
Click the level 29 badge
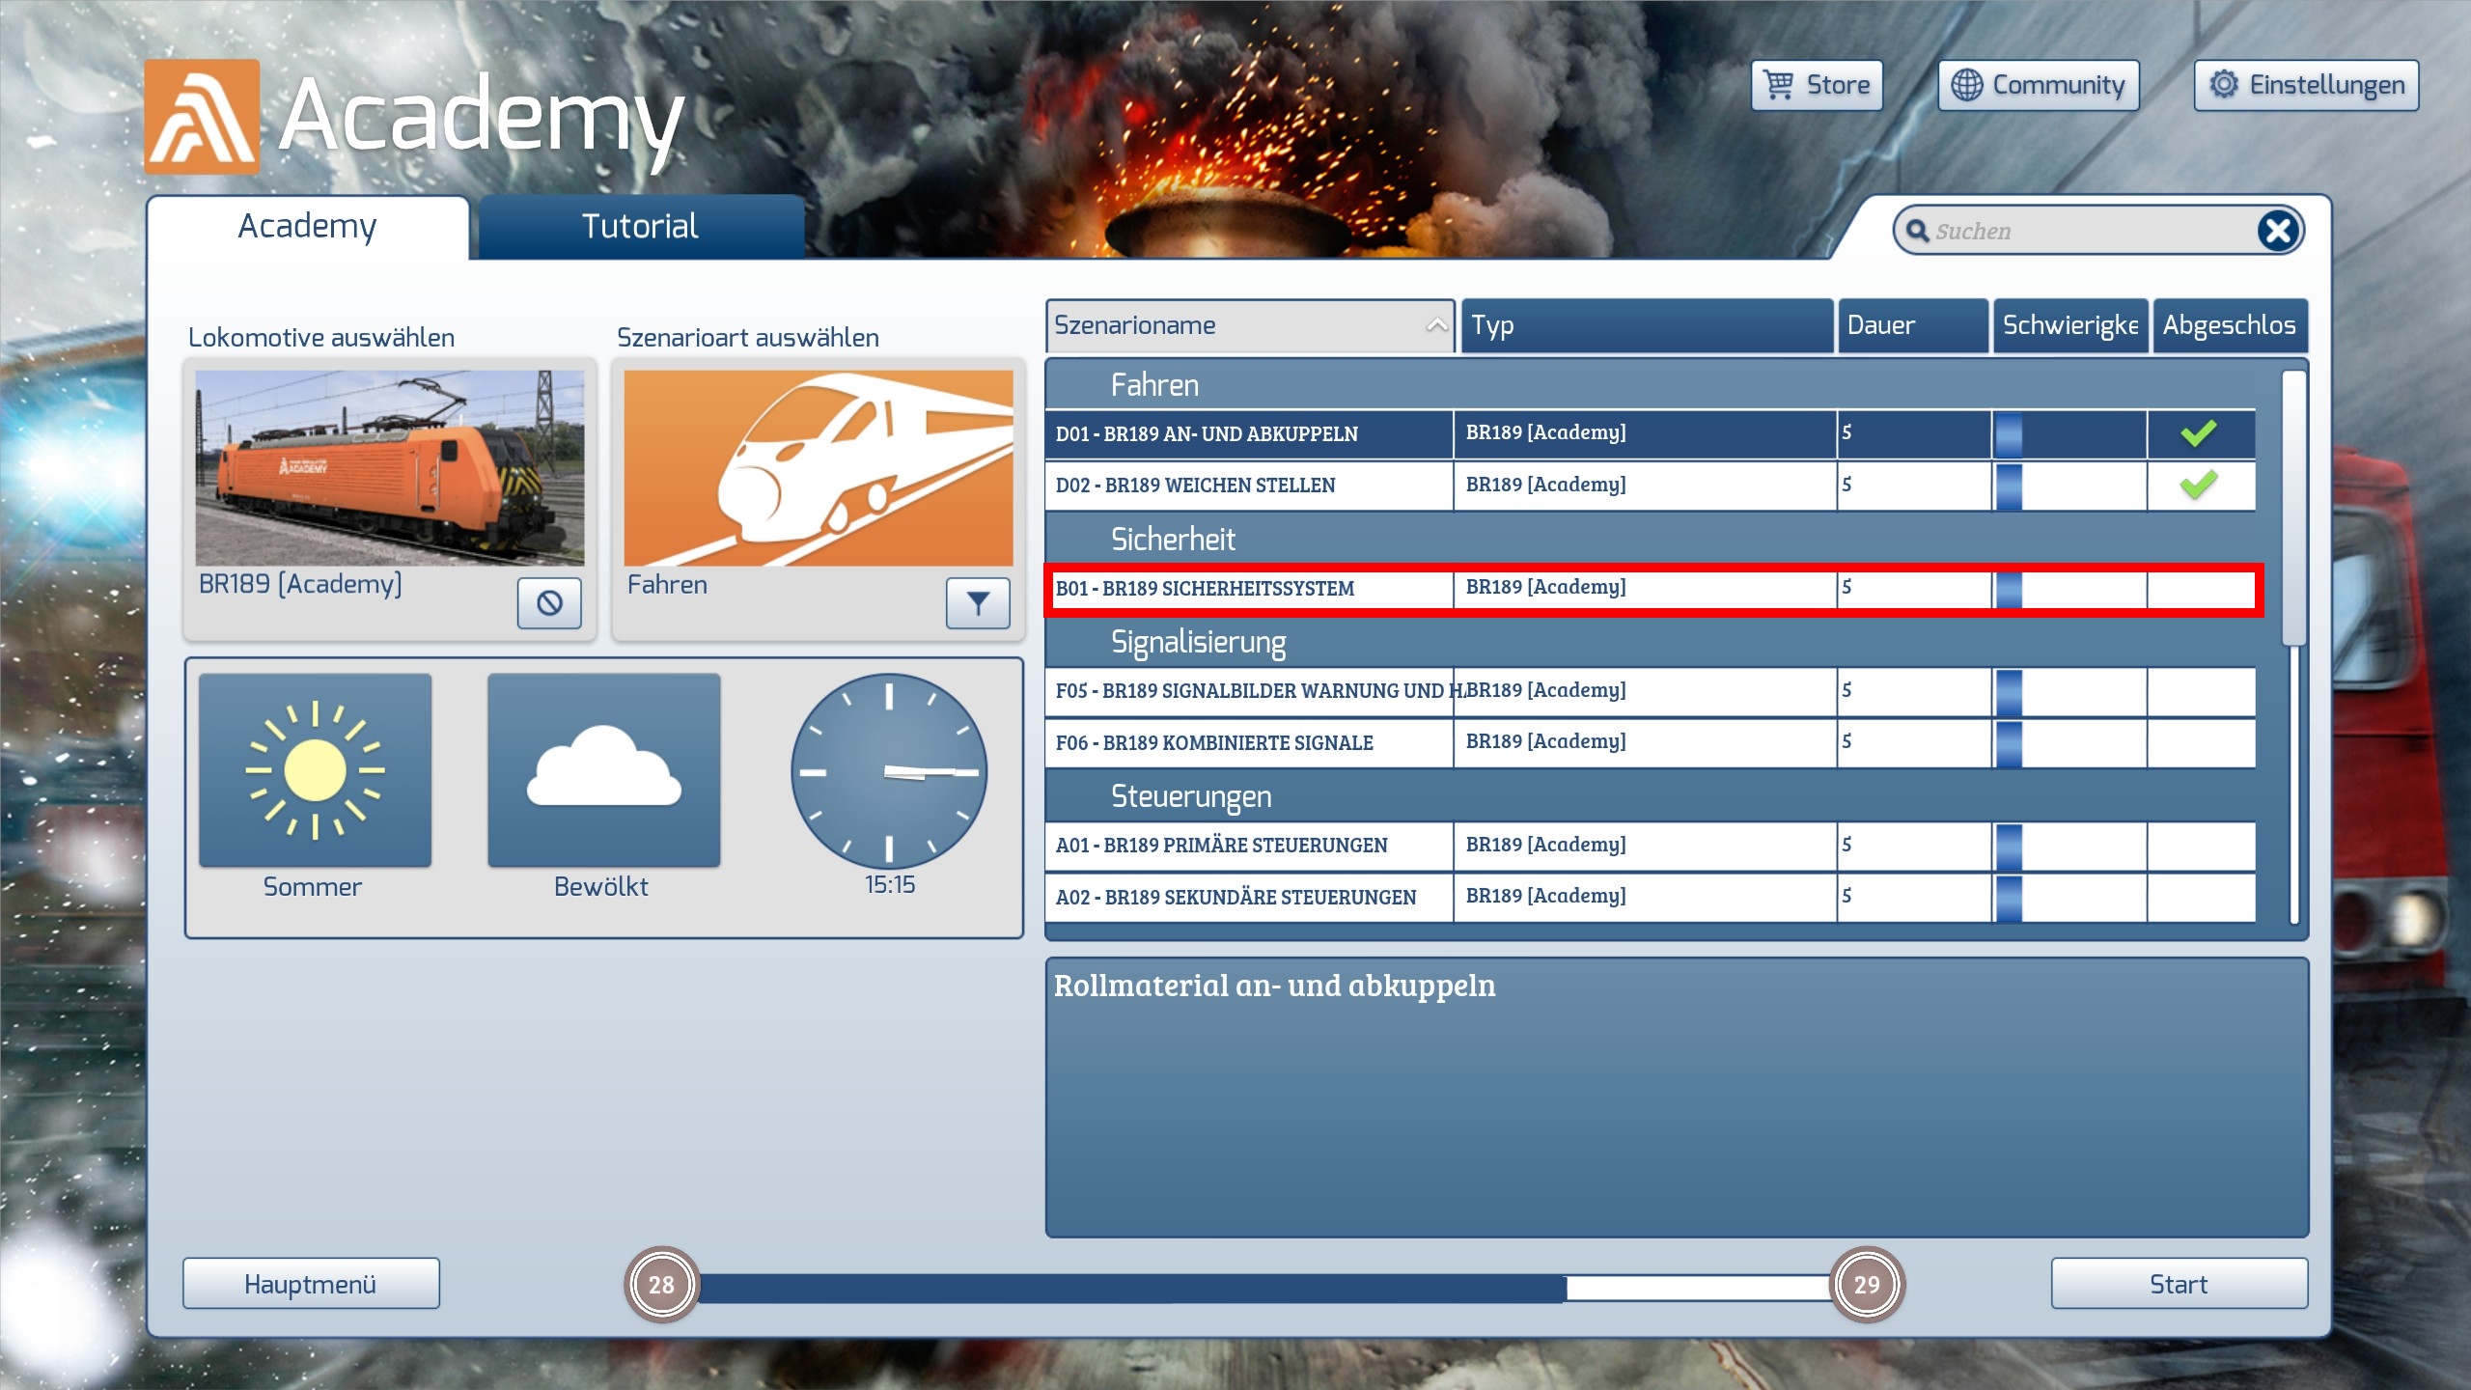[x=1866, y=1285]
